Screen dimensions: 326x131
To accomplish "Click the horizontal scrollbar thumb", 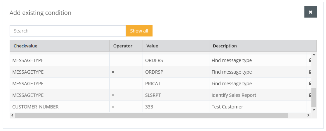I will point(152,115).
